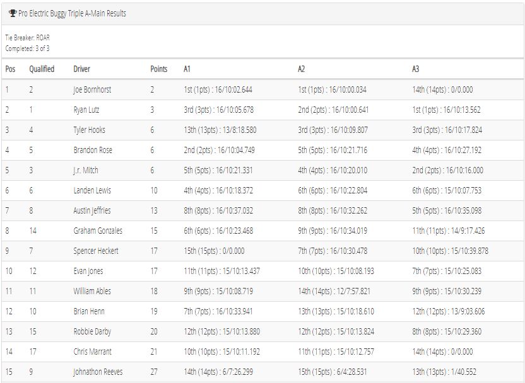525x383 pixels.
Task: Click the A2 column header
Action: tap(302, 69)
